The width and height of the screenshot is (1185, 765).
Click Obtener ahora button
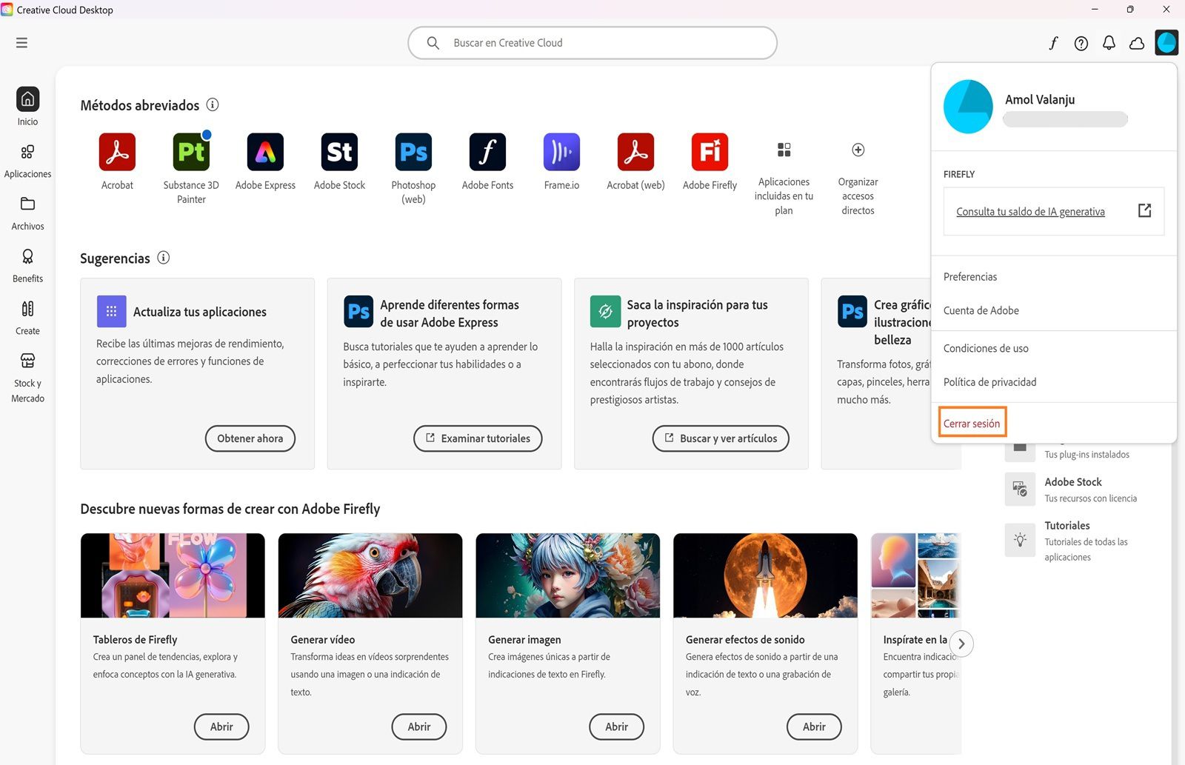click(250, 438)
